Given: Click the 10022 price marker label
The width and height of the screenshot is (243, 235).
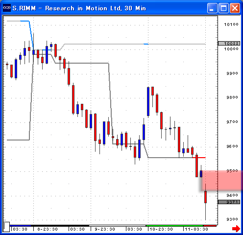Looking at the screenshot, I should coord(229,44).
